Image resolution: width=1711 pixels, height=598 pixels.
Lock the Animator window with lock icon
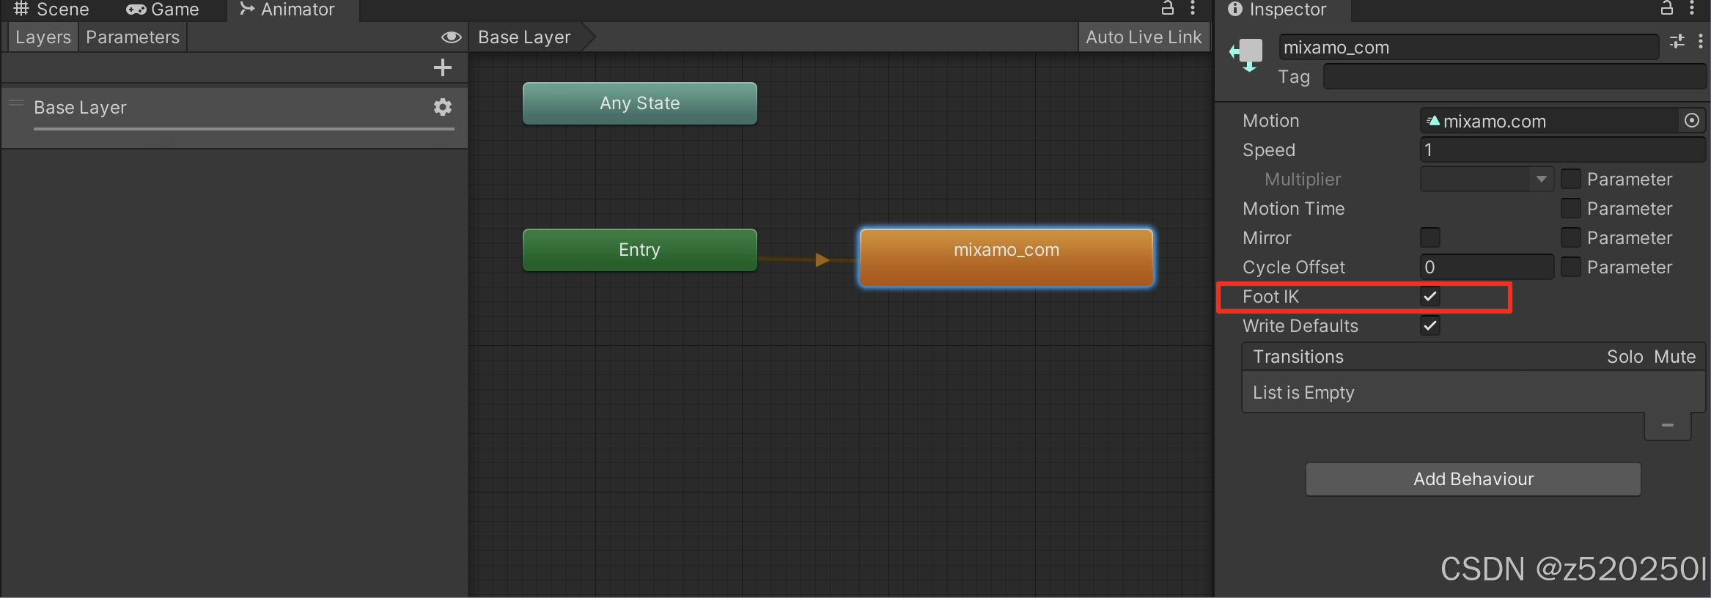pyautogui.click(x=1168, y=8)
